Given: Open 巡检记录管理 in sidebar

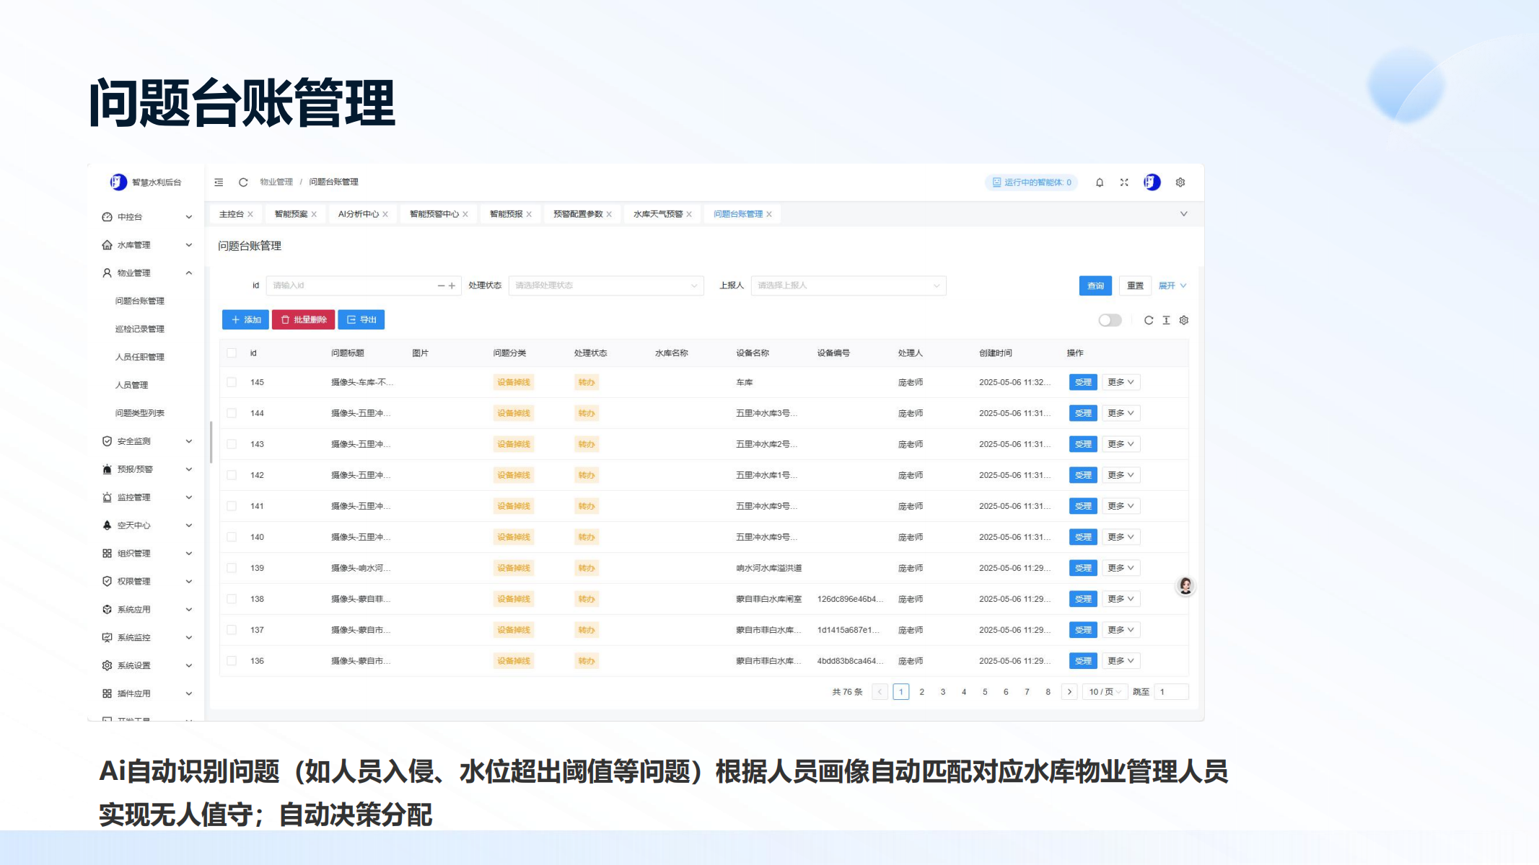Looking at the screenshot, I should 140,329.
